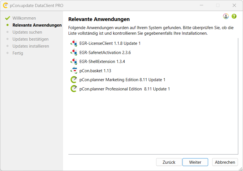The height and width of the screenshot is (171, 243).
Task: Minimize the pCon.update window
Action: 202,5
